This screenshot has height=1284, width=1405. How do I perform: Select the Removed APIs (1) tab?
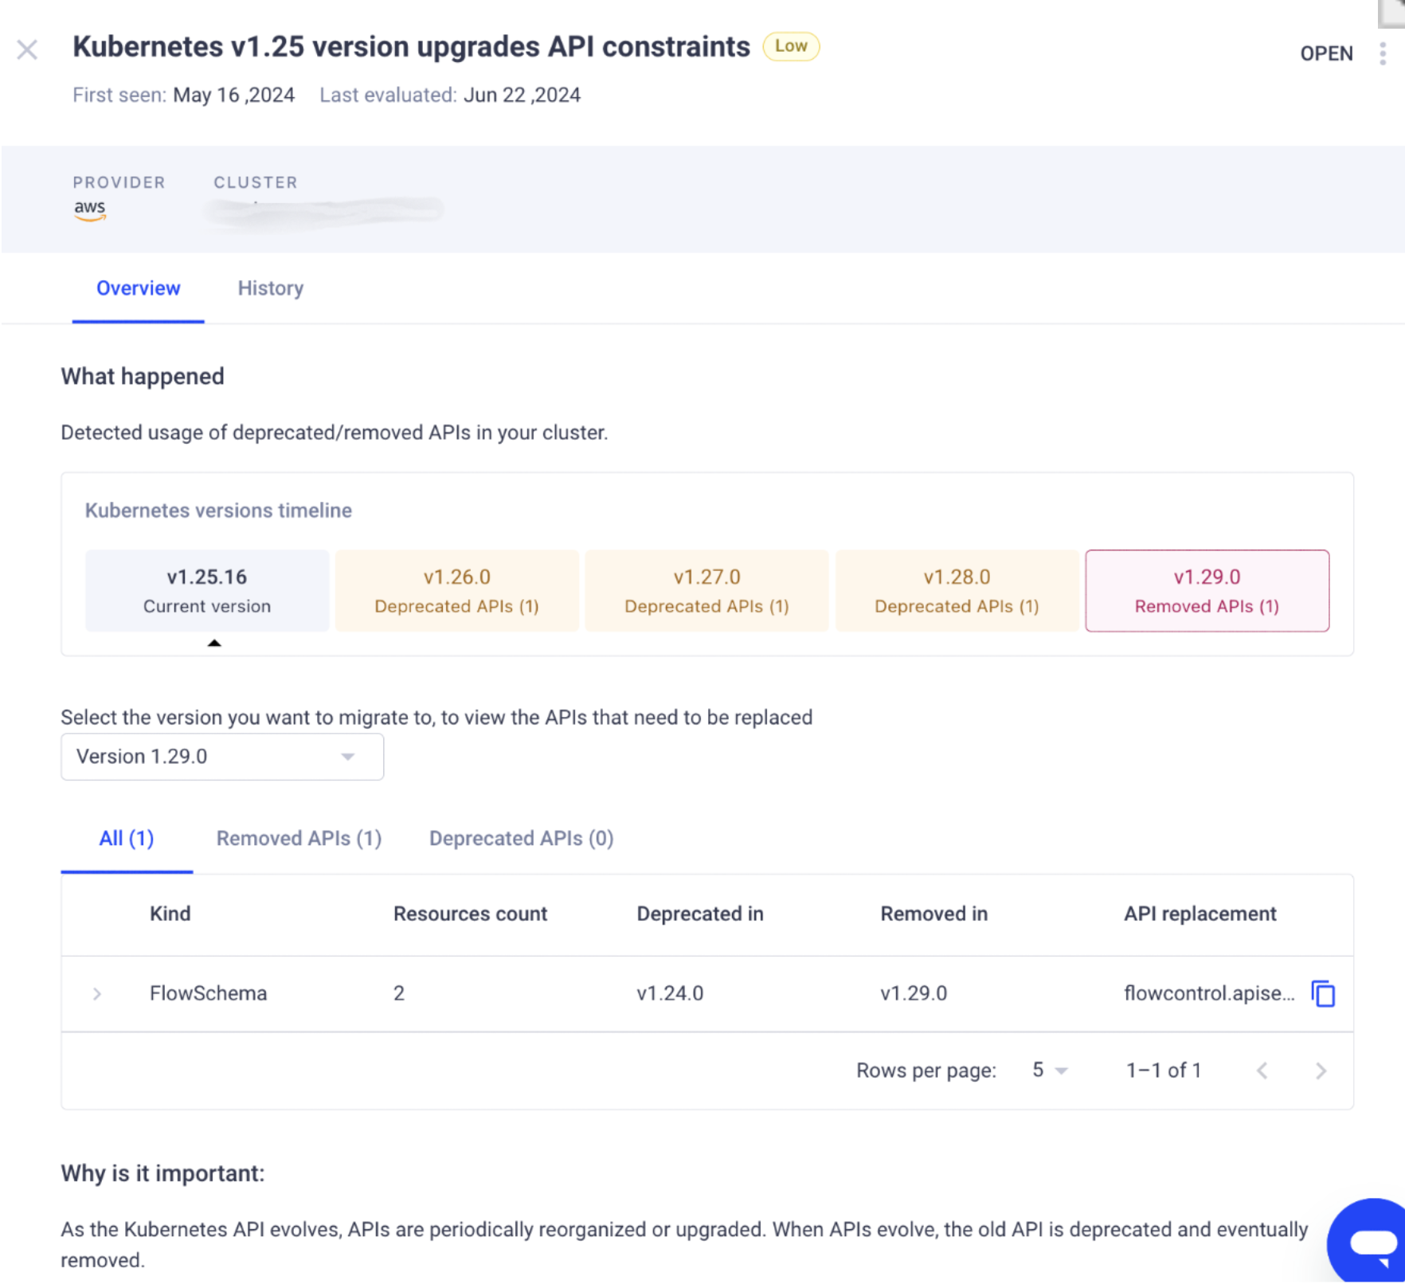coord(299,839)
